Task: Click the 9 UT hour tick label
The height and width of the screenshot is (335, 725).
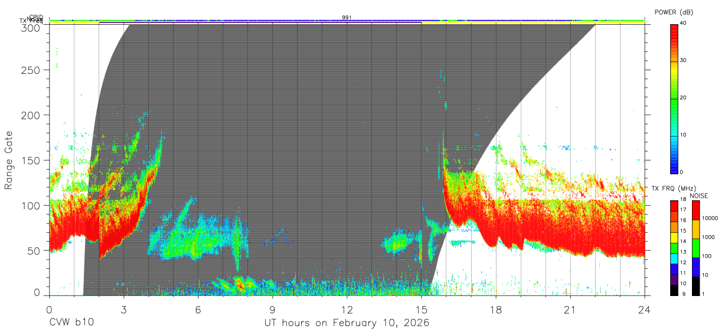Action: [x=272, y=310]
